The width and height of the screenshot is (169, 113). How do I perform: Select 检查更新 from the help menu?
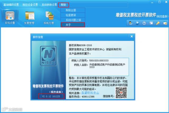(73, 15)
